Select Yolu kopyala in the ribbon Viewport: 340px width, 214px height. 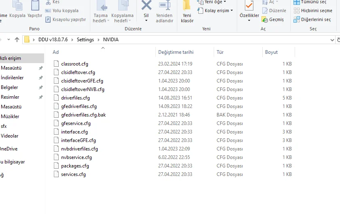[62, 11]
